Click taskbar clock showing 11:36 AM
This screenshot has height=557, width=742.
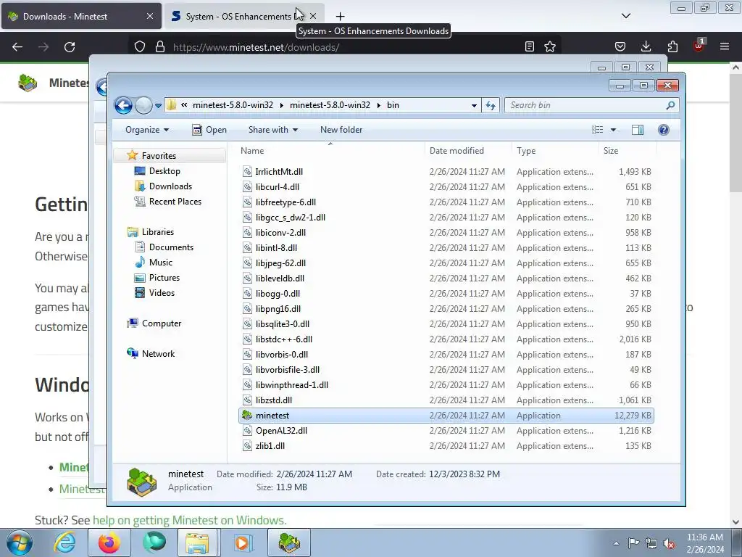pyautogui.click(x=705, y=543)
